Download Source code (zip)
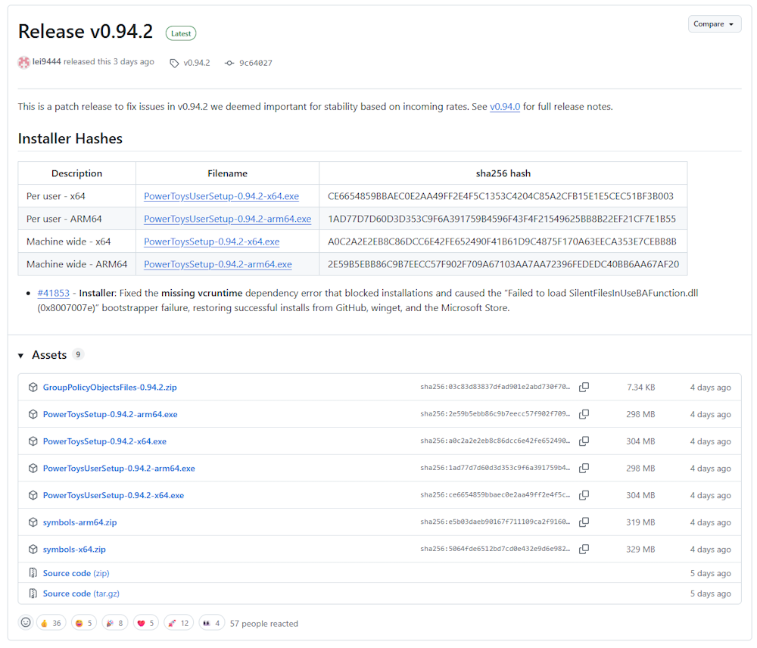Image resolution: width=757 pixels, height=648 pixels. pos(76,573)
